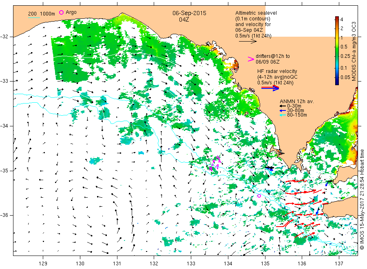Click the "1000m" depth label in the legend
Image resolution: width=367 pixels, height=269 pixels.
[48, 14]
